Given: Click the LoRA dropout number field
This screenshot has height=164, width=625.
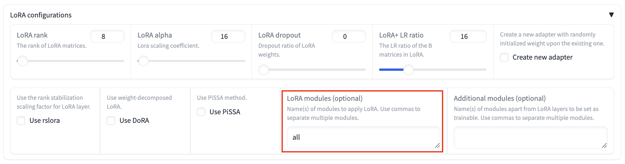Looking at the screenshot, I should 348,37.
